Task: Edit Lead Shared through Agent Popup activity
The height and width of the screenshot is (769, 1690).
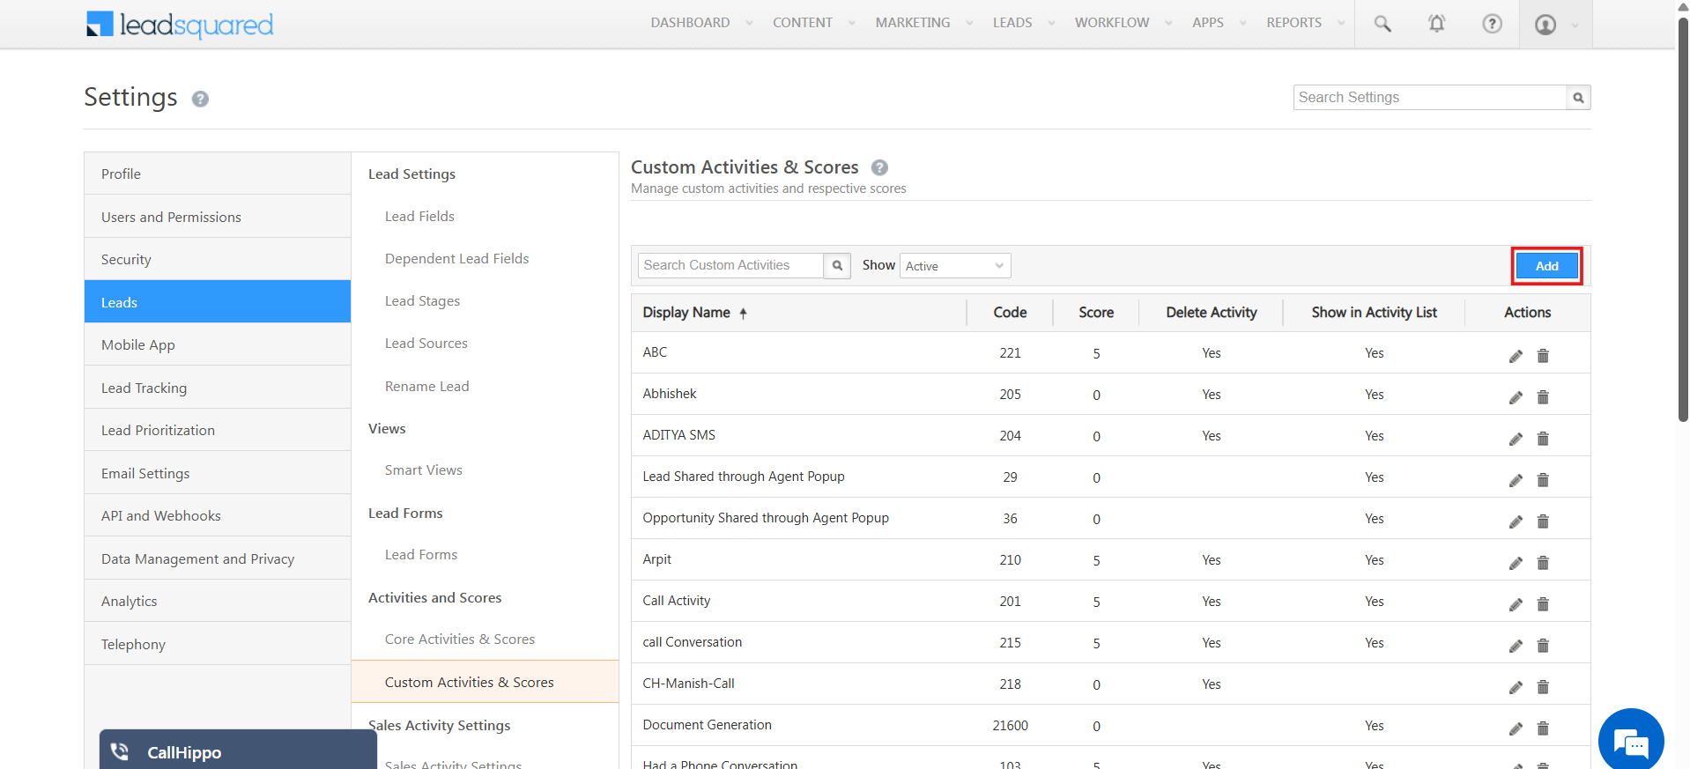Action: coord(1516,480)
